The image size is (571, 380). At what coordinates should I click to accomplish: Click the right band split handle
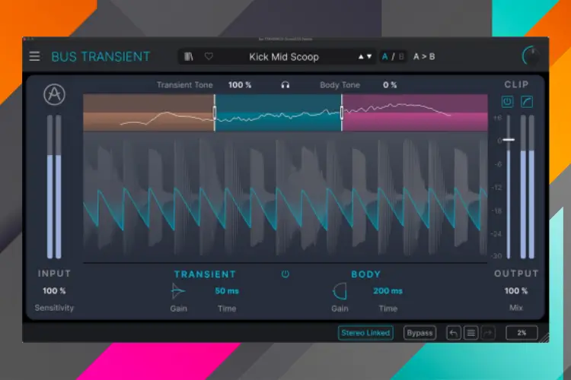pos(342,112)
